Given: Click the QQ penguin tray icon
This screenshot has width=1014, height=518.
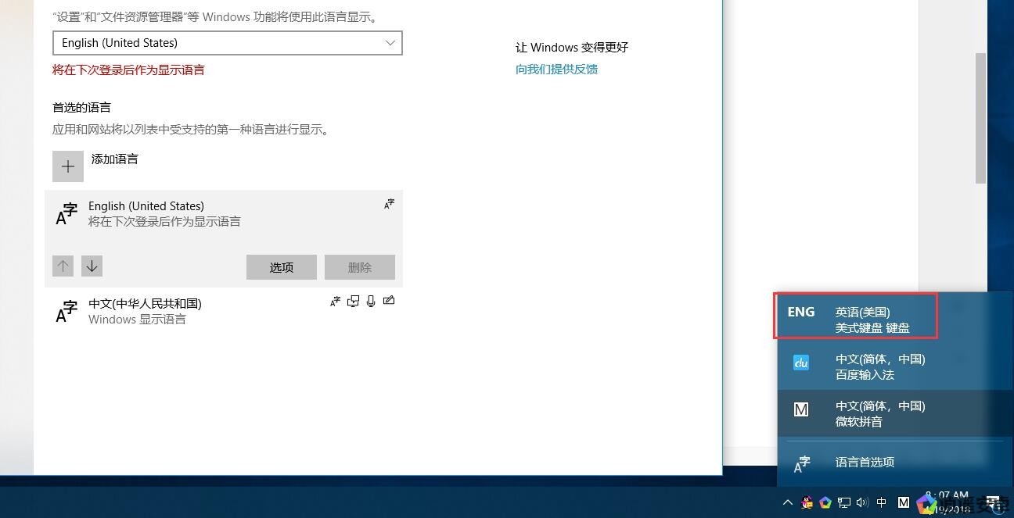Looking at the screenshot, I should click(x=807, y=502).
